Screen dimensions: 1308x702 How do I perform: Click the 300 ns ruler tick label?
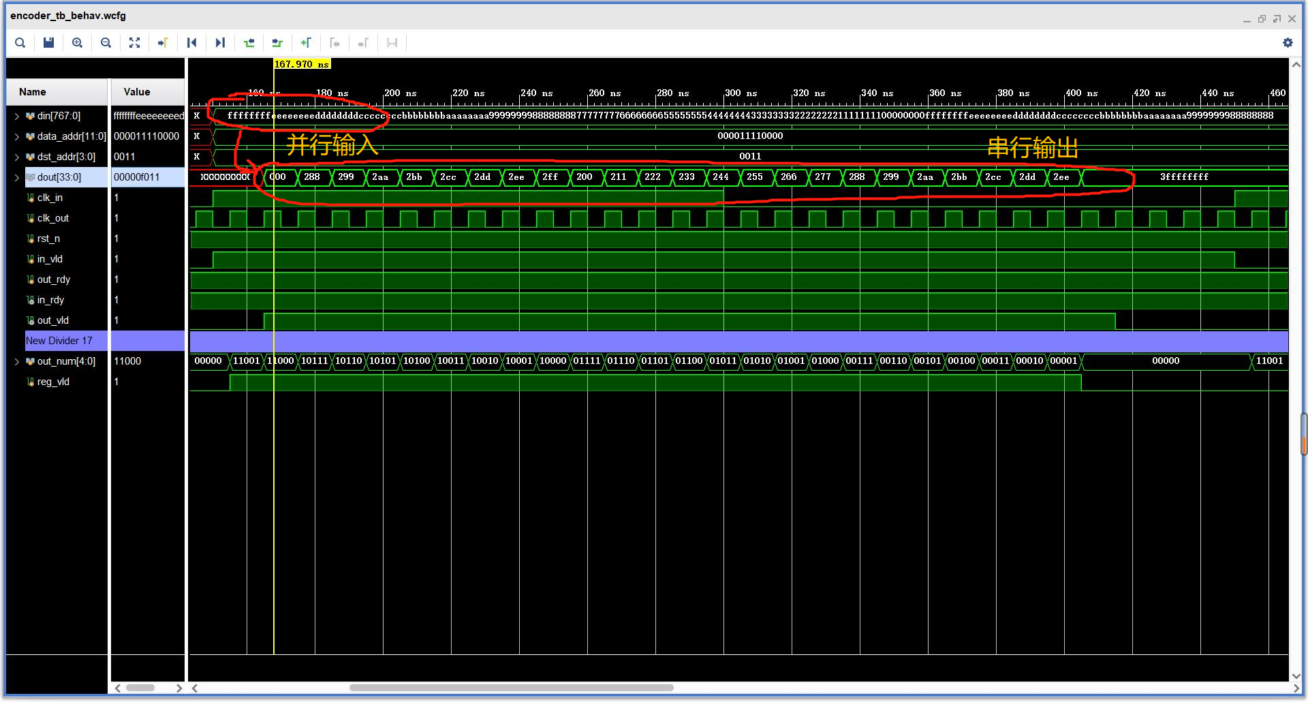click(741, 93)
